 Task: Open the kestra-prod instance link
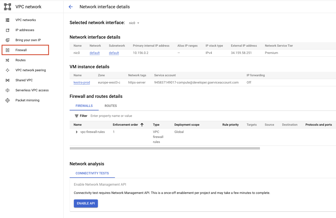click(82, 82)
